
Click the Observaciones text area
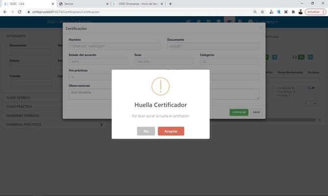pyautogui.click(x=115, y=94)
